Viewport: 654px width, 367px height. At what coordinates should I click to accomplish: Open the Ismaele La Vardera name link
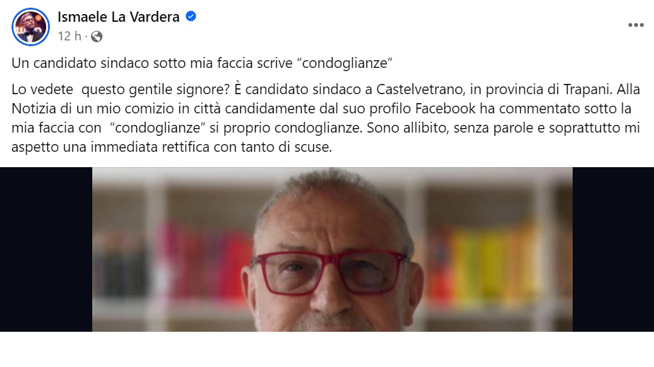point(119,17)
